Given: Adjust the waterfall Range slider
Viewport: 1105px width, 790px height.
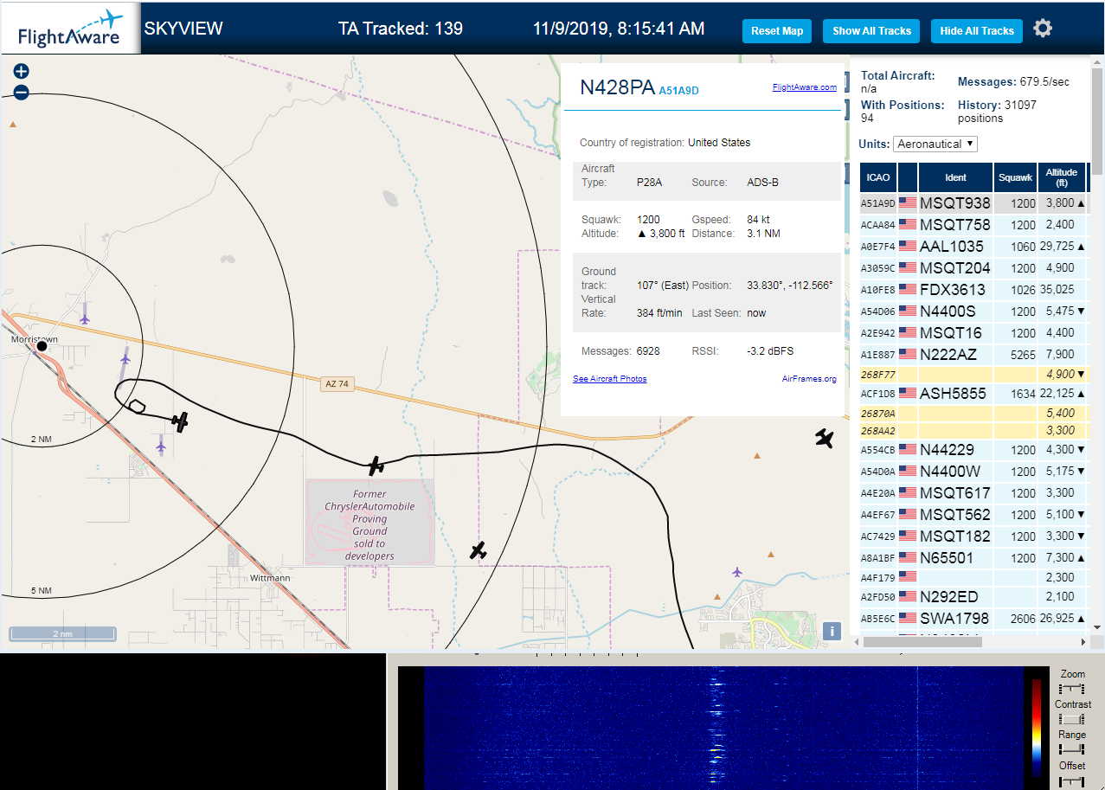Looking at the screenshot, I should pos(1072,749).
